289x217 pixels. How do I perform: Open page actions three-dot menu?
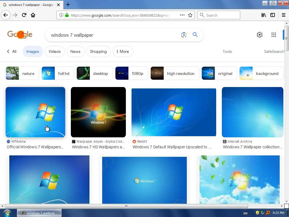[182, 15]
